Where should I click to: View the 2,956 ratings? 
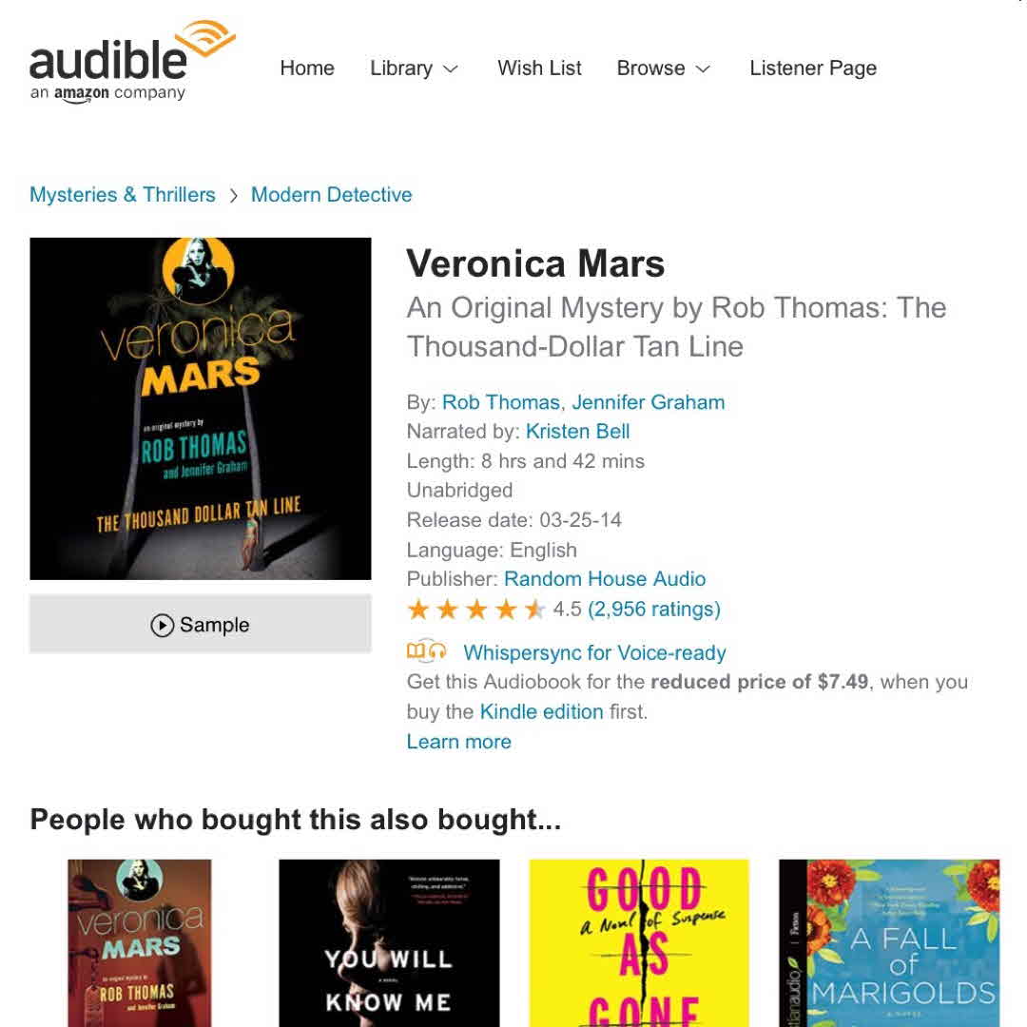[653, 610]
